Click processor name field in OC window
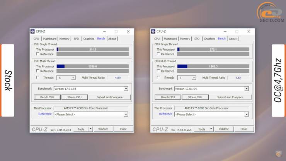 pos(211,108)
